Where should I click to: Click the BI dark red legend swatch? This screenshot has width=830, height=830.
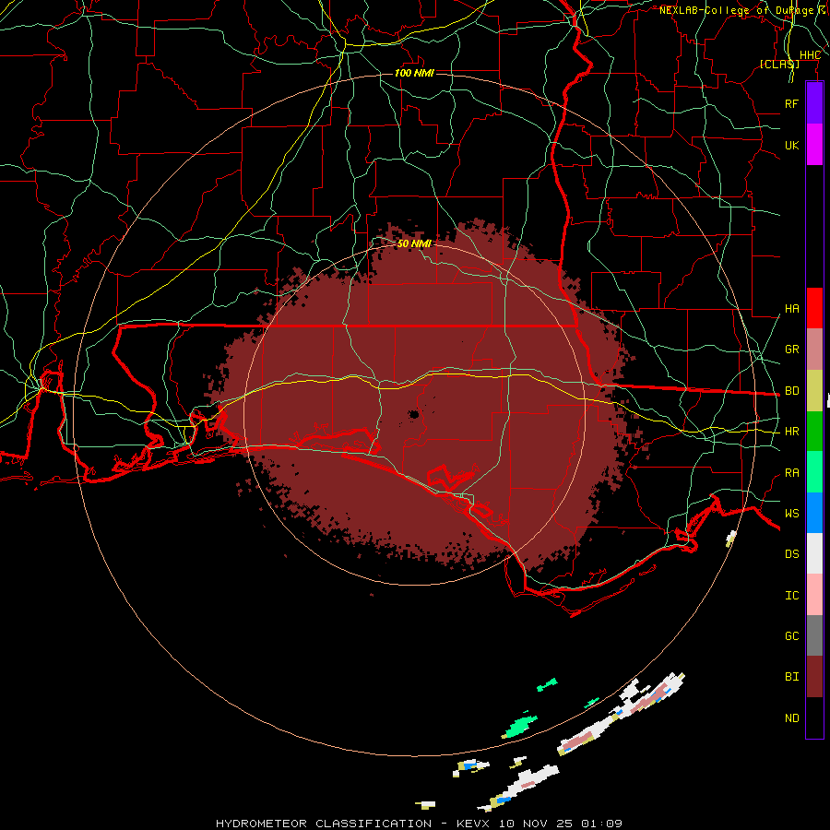(x=814, y=677)
